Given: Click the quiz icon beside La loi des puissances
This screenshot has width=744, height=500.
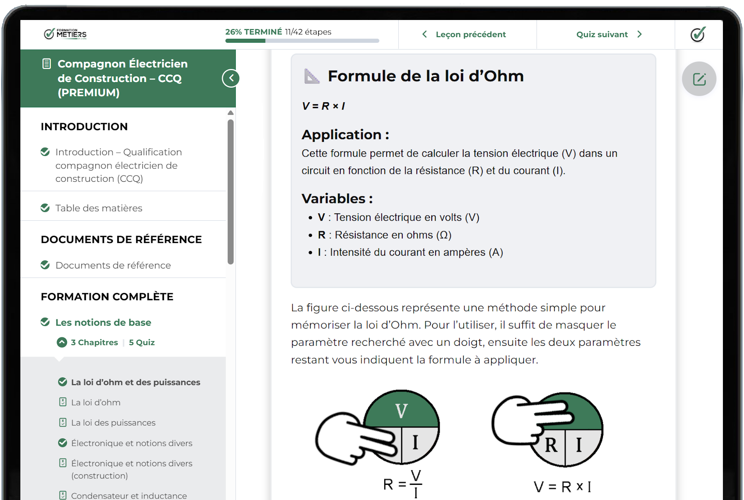Looking at the screenshot, I should tap(63, 422).
